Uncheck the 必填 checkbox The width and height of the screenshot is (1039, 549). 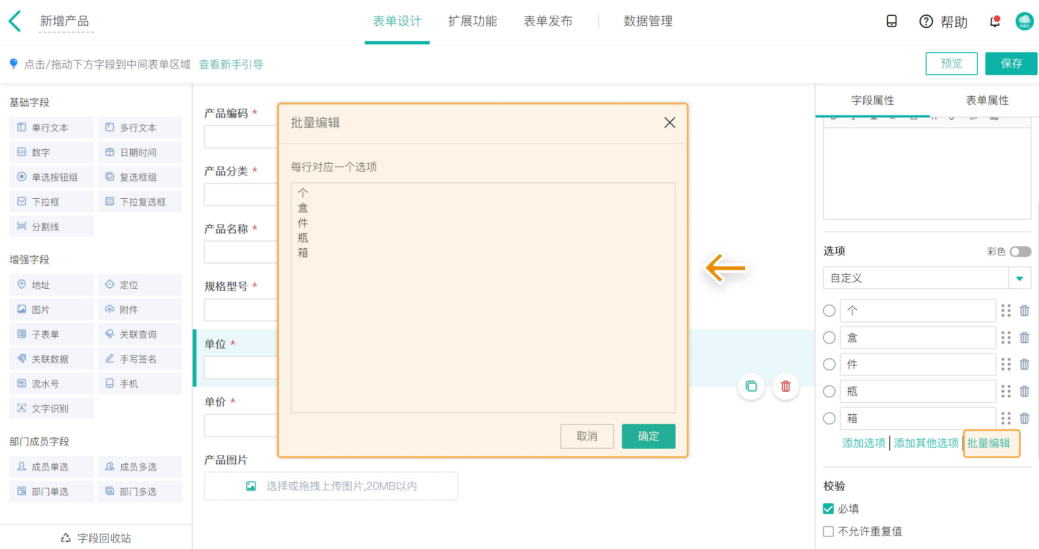[x=829, y=508]
